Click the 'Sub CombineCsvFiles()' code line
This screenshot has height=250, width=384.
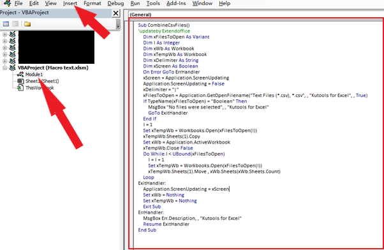(163, 25)
